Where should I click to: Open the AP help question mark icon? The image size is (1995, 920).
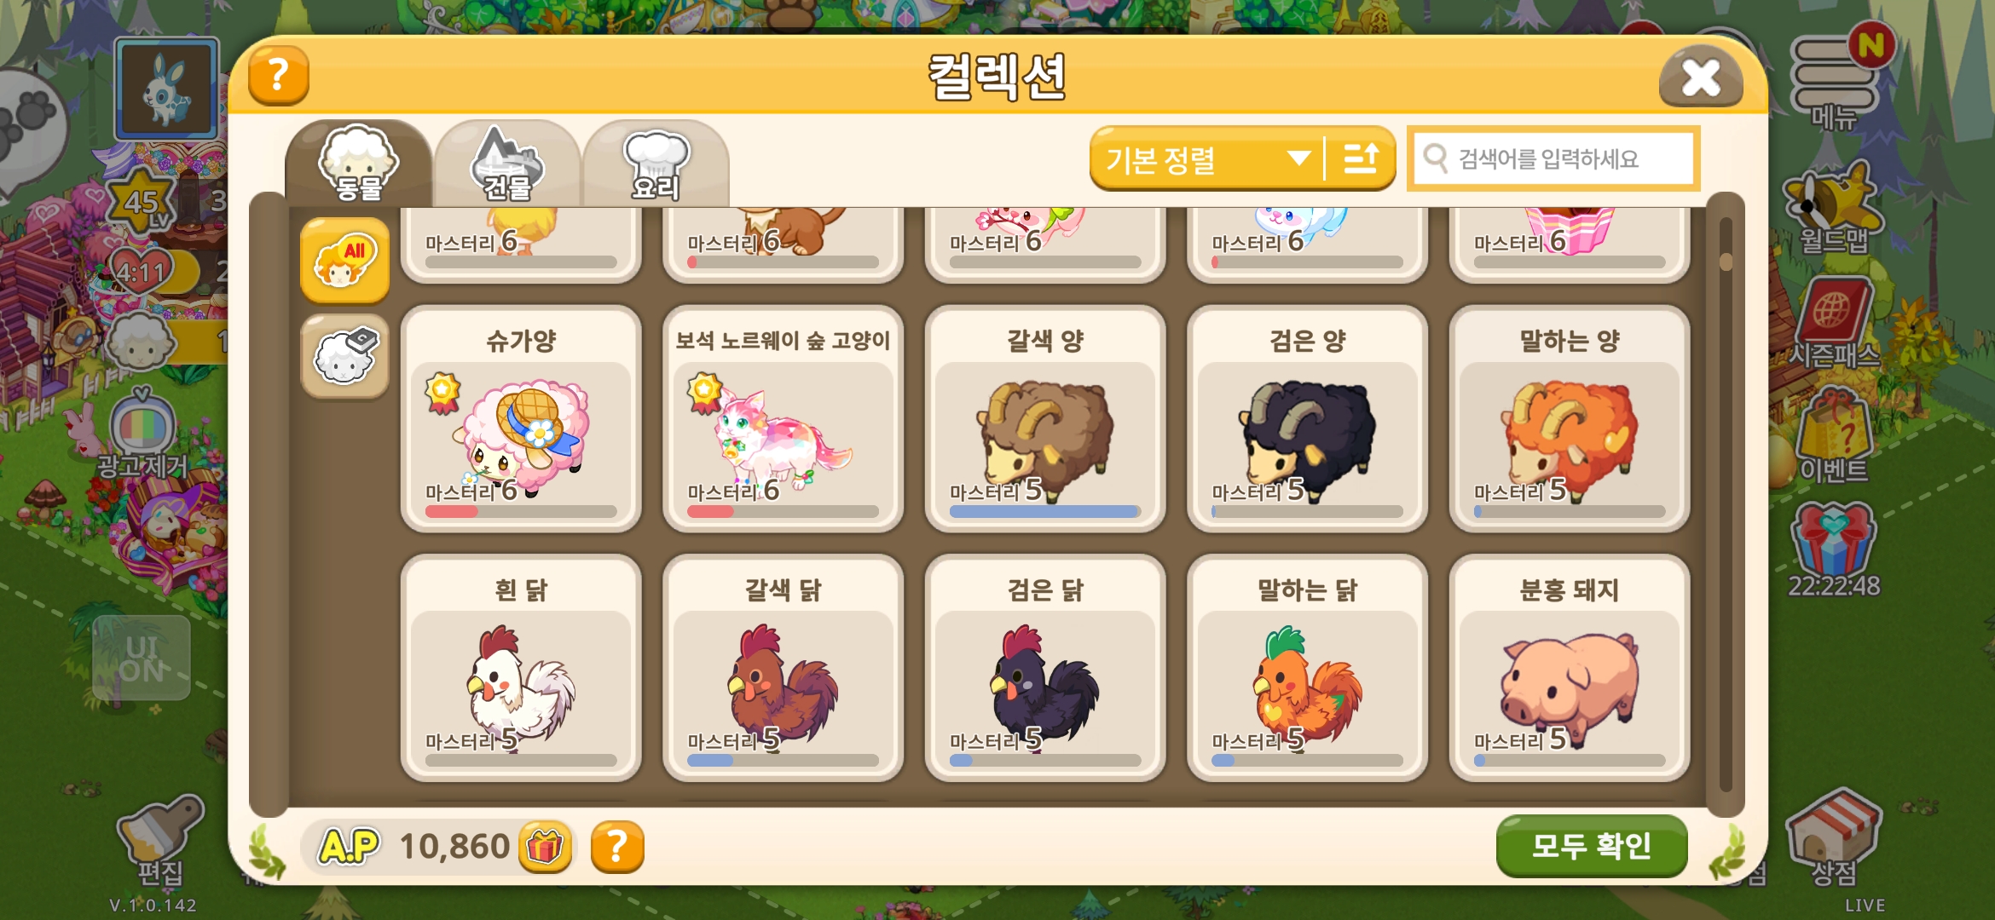point(617,847)
